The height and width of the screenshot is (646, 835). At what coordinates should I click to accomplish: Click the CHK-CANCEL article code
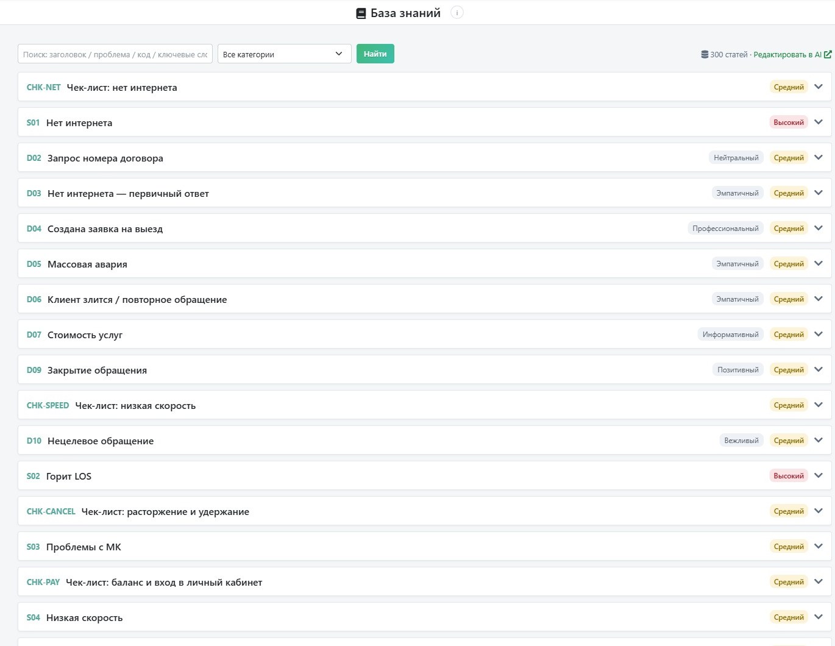(51, 511)
